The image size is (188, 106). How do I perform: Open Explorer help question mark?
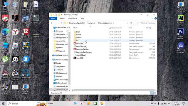coord(155,18)
